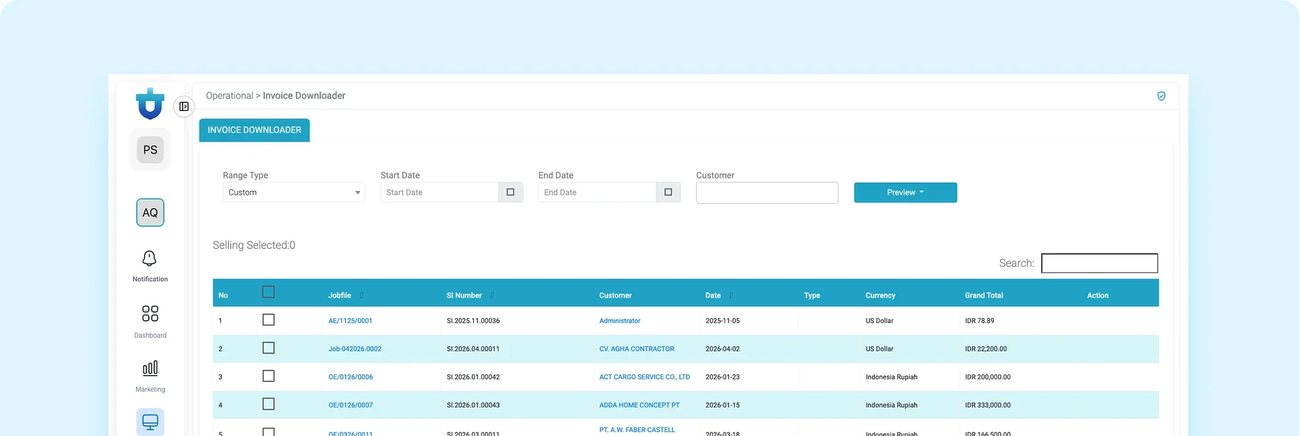Expand the Preview dropdown button

click(905, 192)
